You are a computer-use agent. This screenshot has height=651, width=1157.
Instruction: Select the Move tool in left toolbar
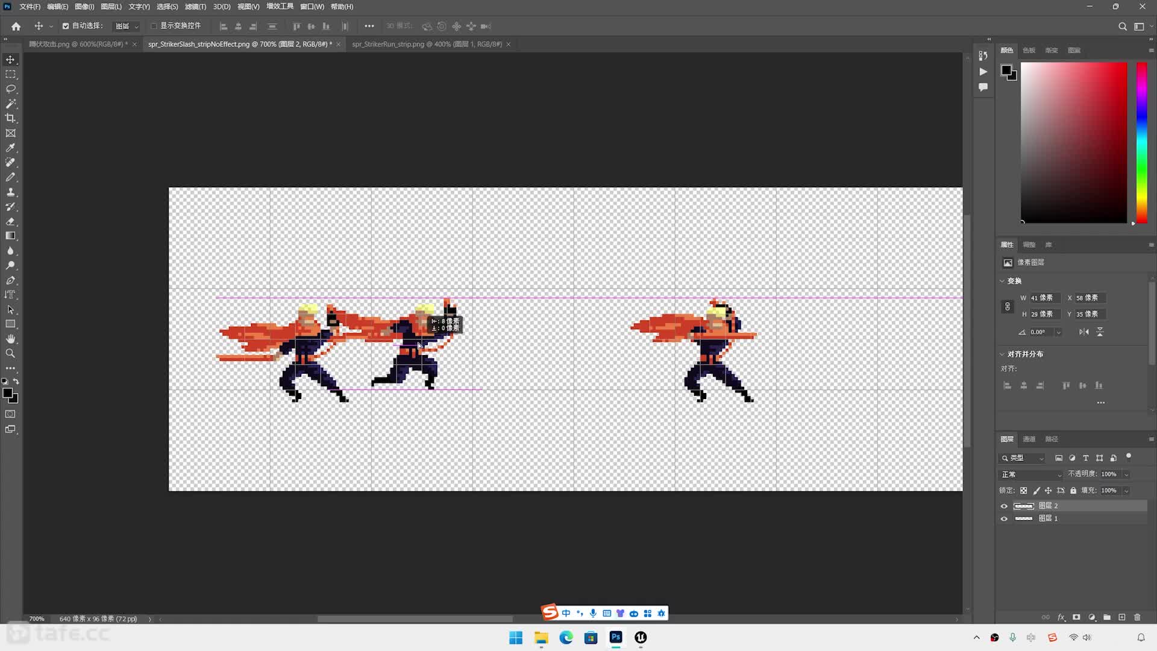click(10, 60)
